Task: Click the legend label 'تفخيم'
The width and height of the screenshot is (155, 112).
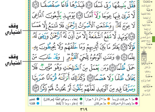Action: (32, 99)
